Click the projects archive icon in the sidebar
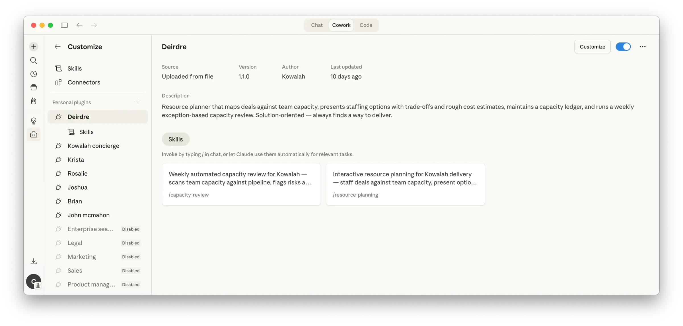 point(34,87)
